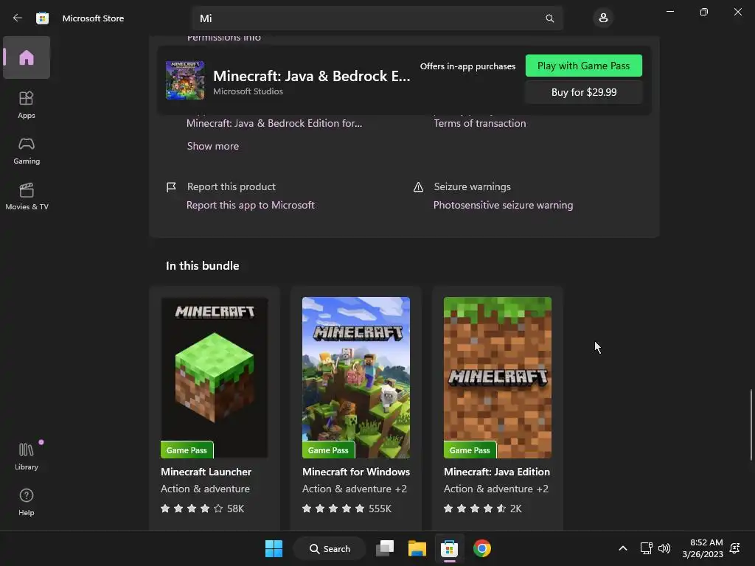Click Game Pass badge on Minecraft Launcher
Screen dimensions: 755x566
click(187, 450)
